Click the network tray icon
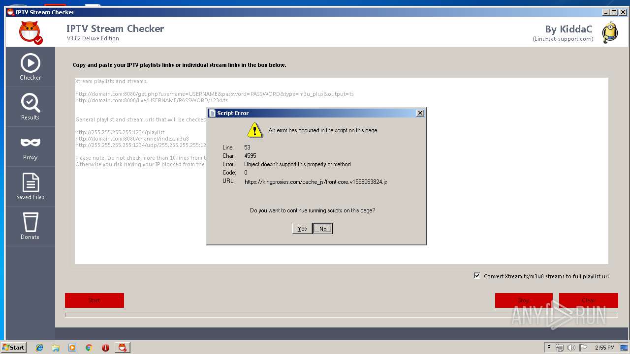 (560, 348)
